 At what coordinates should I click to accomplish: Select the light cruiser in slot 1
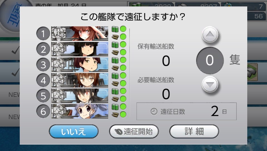tap(80, 34)
